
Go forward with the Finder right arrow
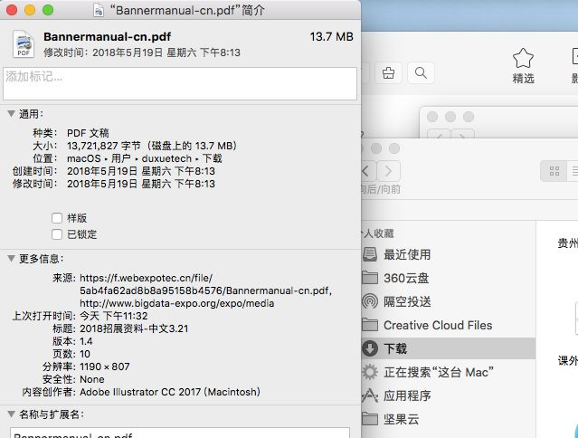coord(389,171)
